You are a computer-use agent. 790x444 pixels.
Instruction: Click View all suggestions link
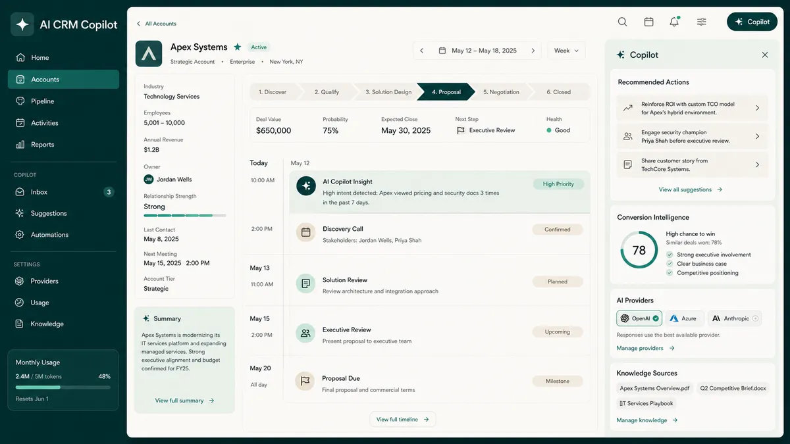[x=691, y=189]
